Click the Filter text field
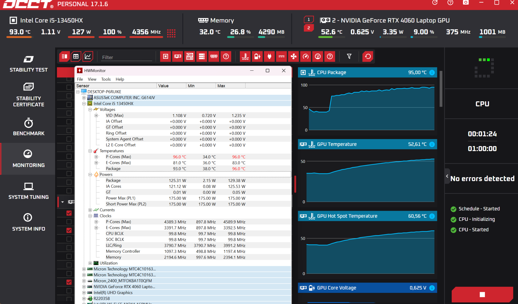518x304 pixels. [x=127, y=58]
